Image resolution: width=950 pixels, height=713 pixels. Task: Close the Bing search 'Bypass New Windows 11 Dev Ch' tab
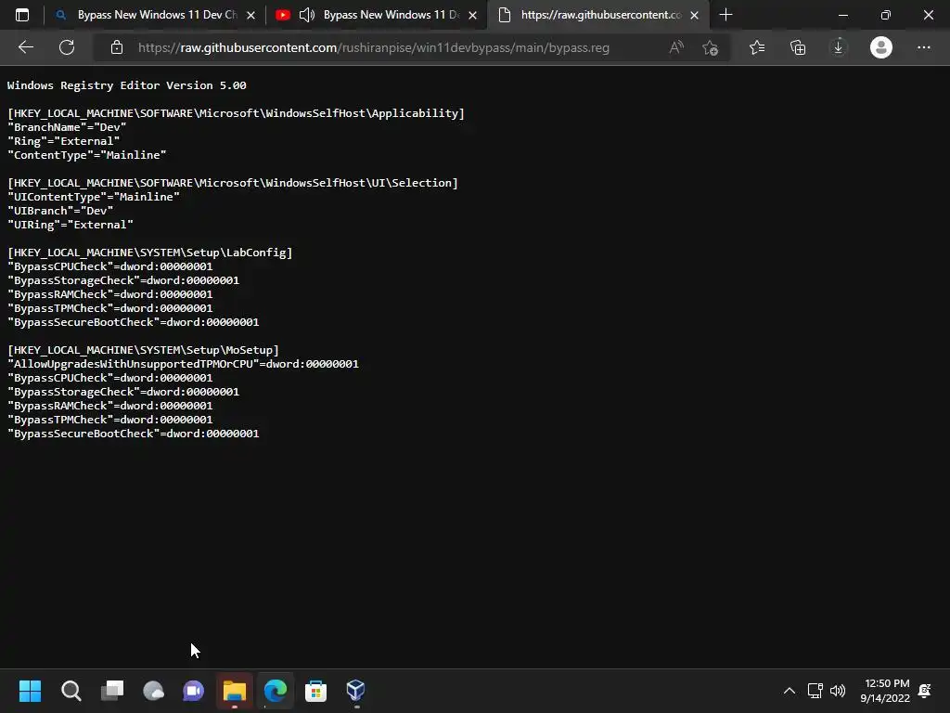[250, 15]
